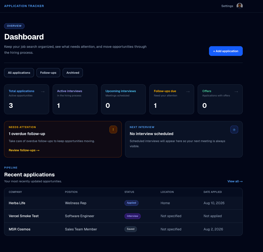Click the arrow on Total applications card
This screenshot has height=252, width=263.
(43, 92)
